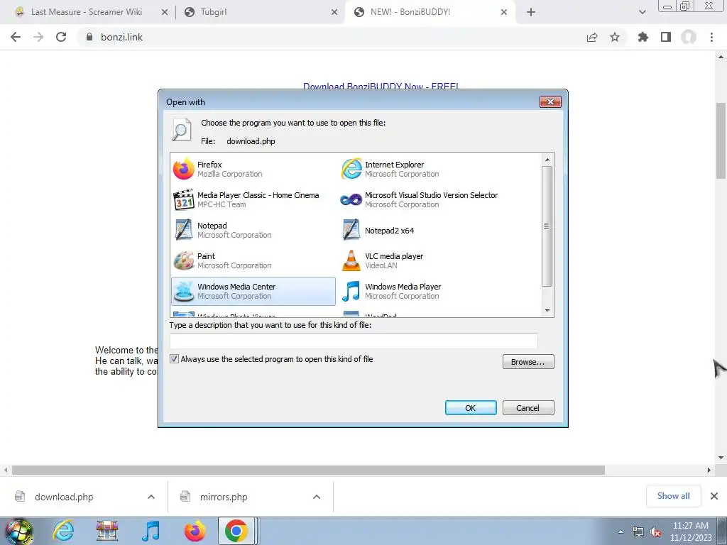Viewport: 727px width, 545px height.
Task: Open Windows Media Player from the taskbar
Action: pyautogui.click(x=151, y=531)
